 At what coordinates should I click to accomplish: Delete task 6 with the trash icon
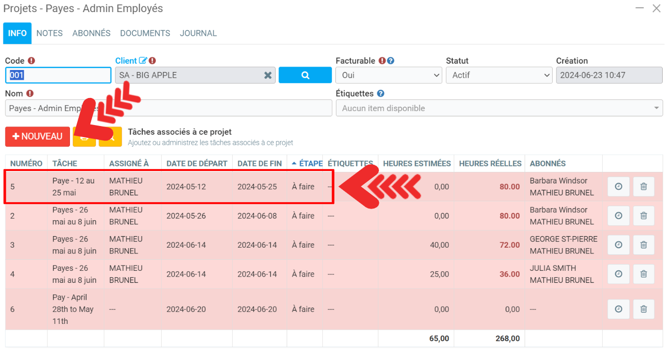[643, 309]
